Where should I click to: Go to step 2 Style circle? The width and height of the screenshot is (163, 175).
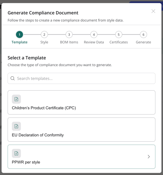coord(44,35)
